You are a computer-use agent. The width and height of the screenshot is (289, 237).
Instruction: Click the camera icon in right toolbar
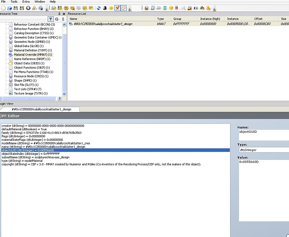[196, 8]
